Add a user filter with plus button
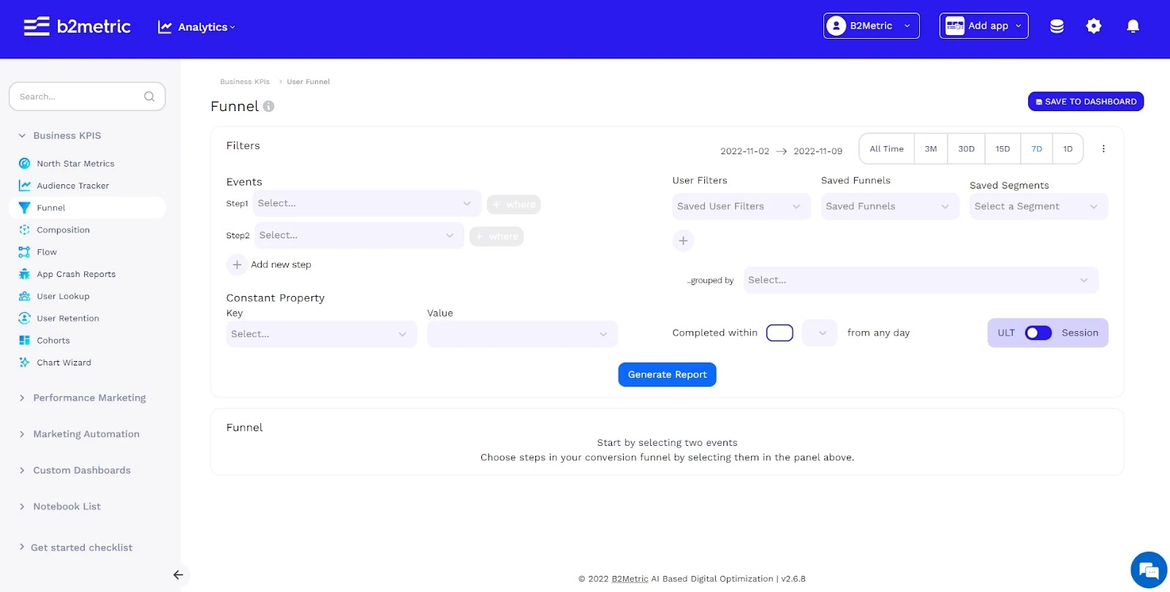 tap(683, 240)
